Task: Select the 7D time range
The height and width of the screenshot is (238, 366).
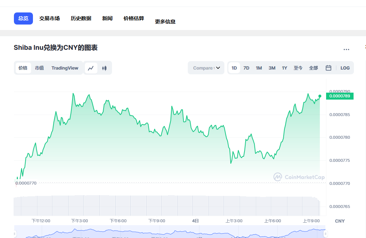Action: (x=246, y=68)
